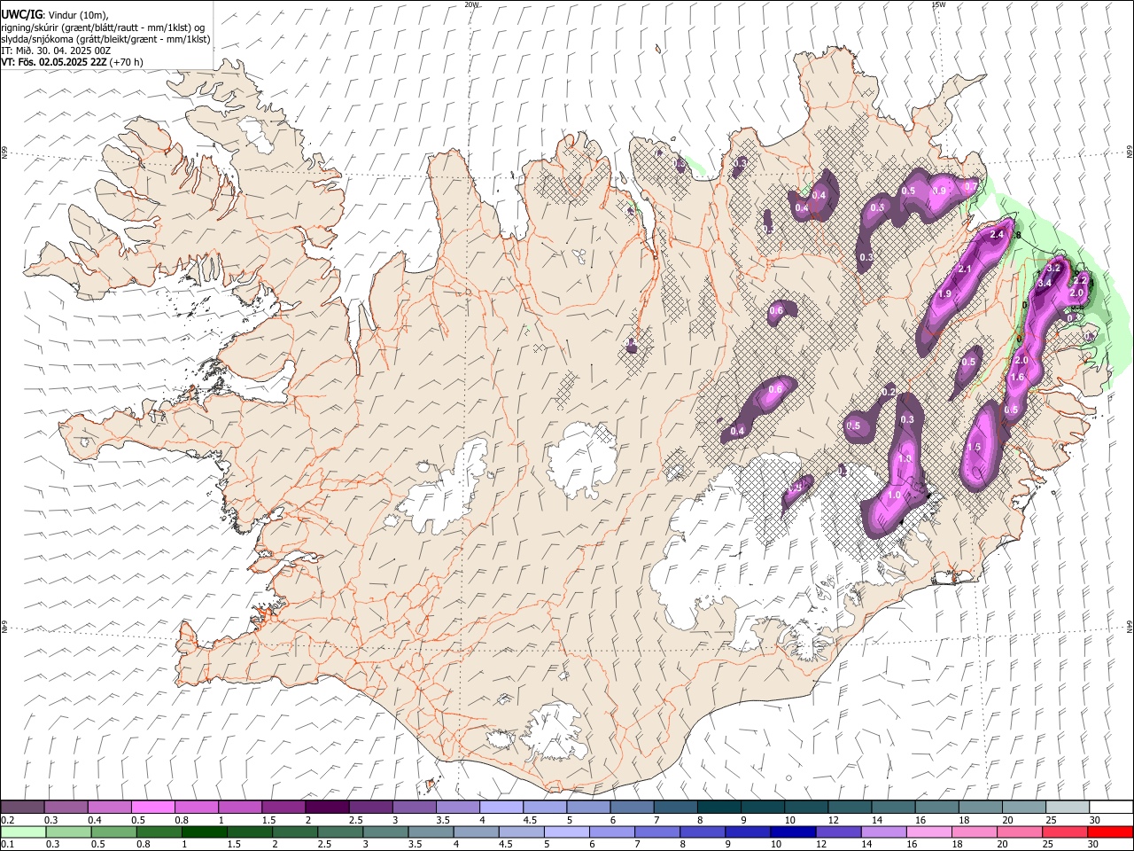The width and height of the screenshot is (1134, 851).
Task: Click the '0.2' precipitation value on the map
Action: click(889, 392)
